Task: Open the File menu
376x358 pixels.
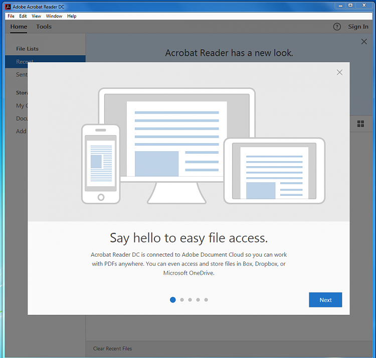Action: coord(11,16)
